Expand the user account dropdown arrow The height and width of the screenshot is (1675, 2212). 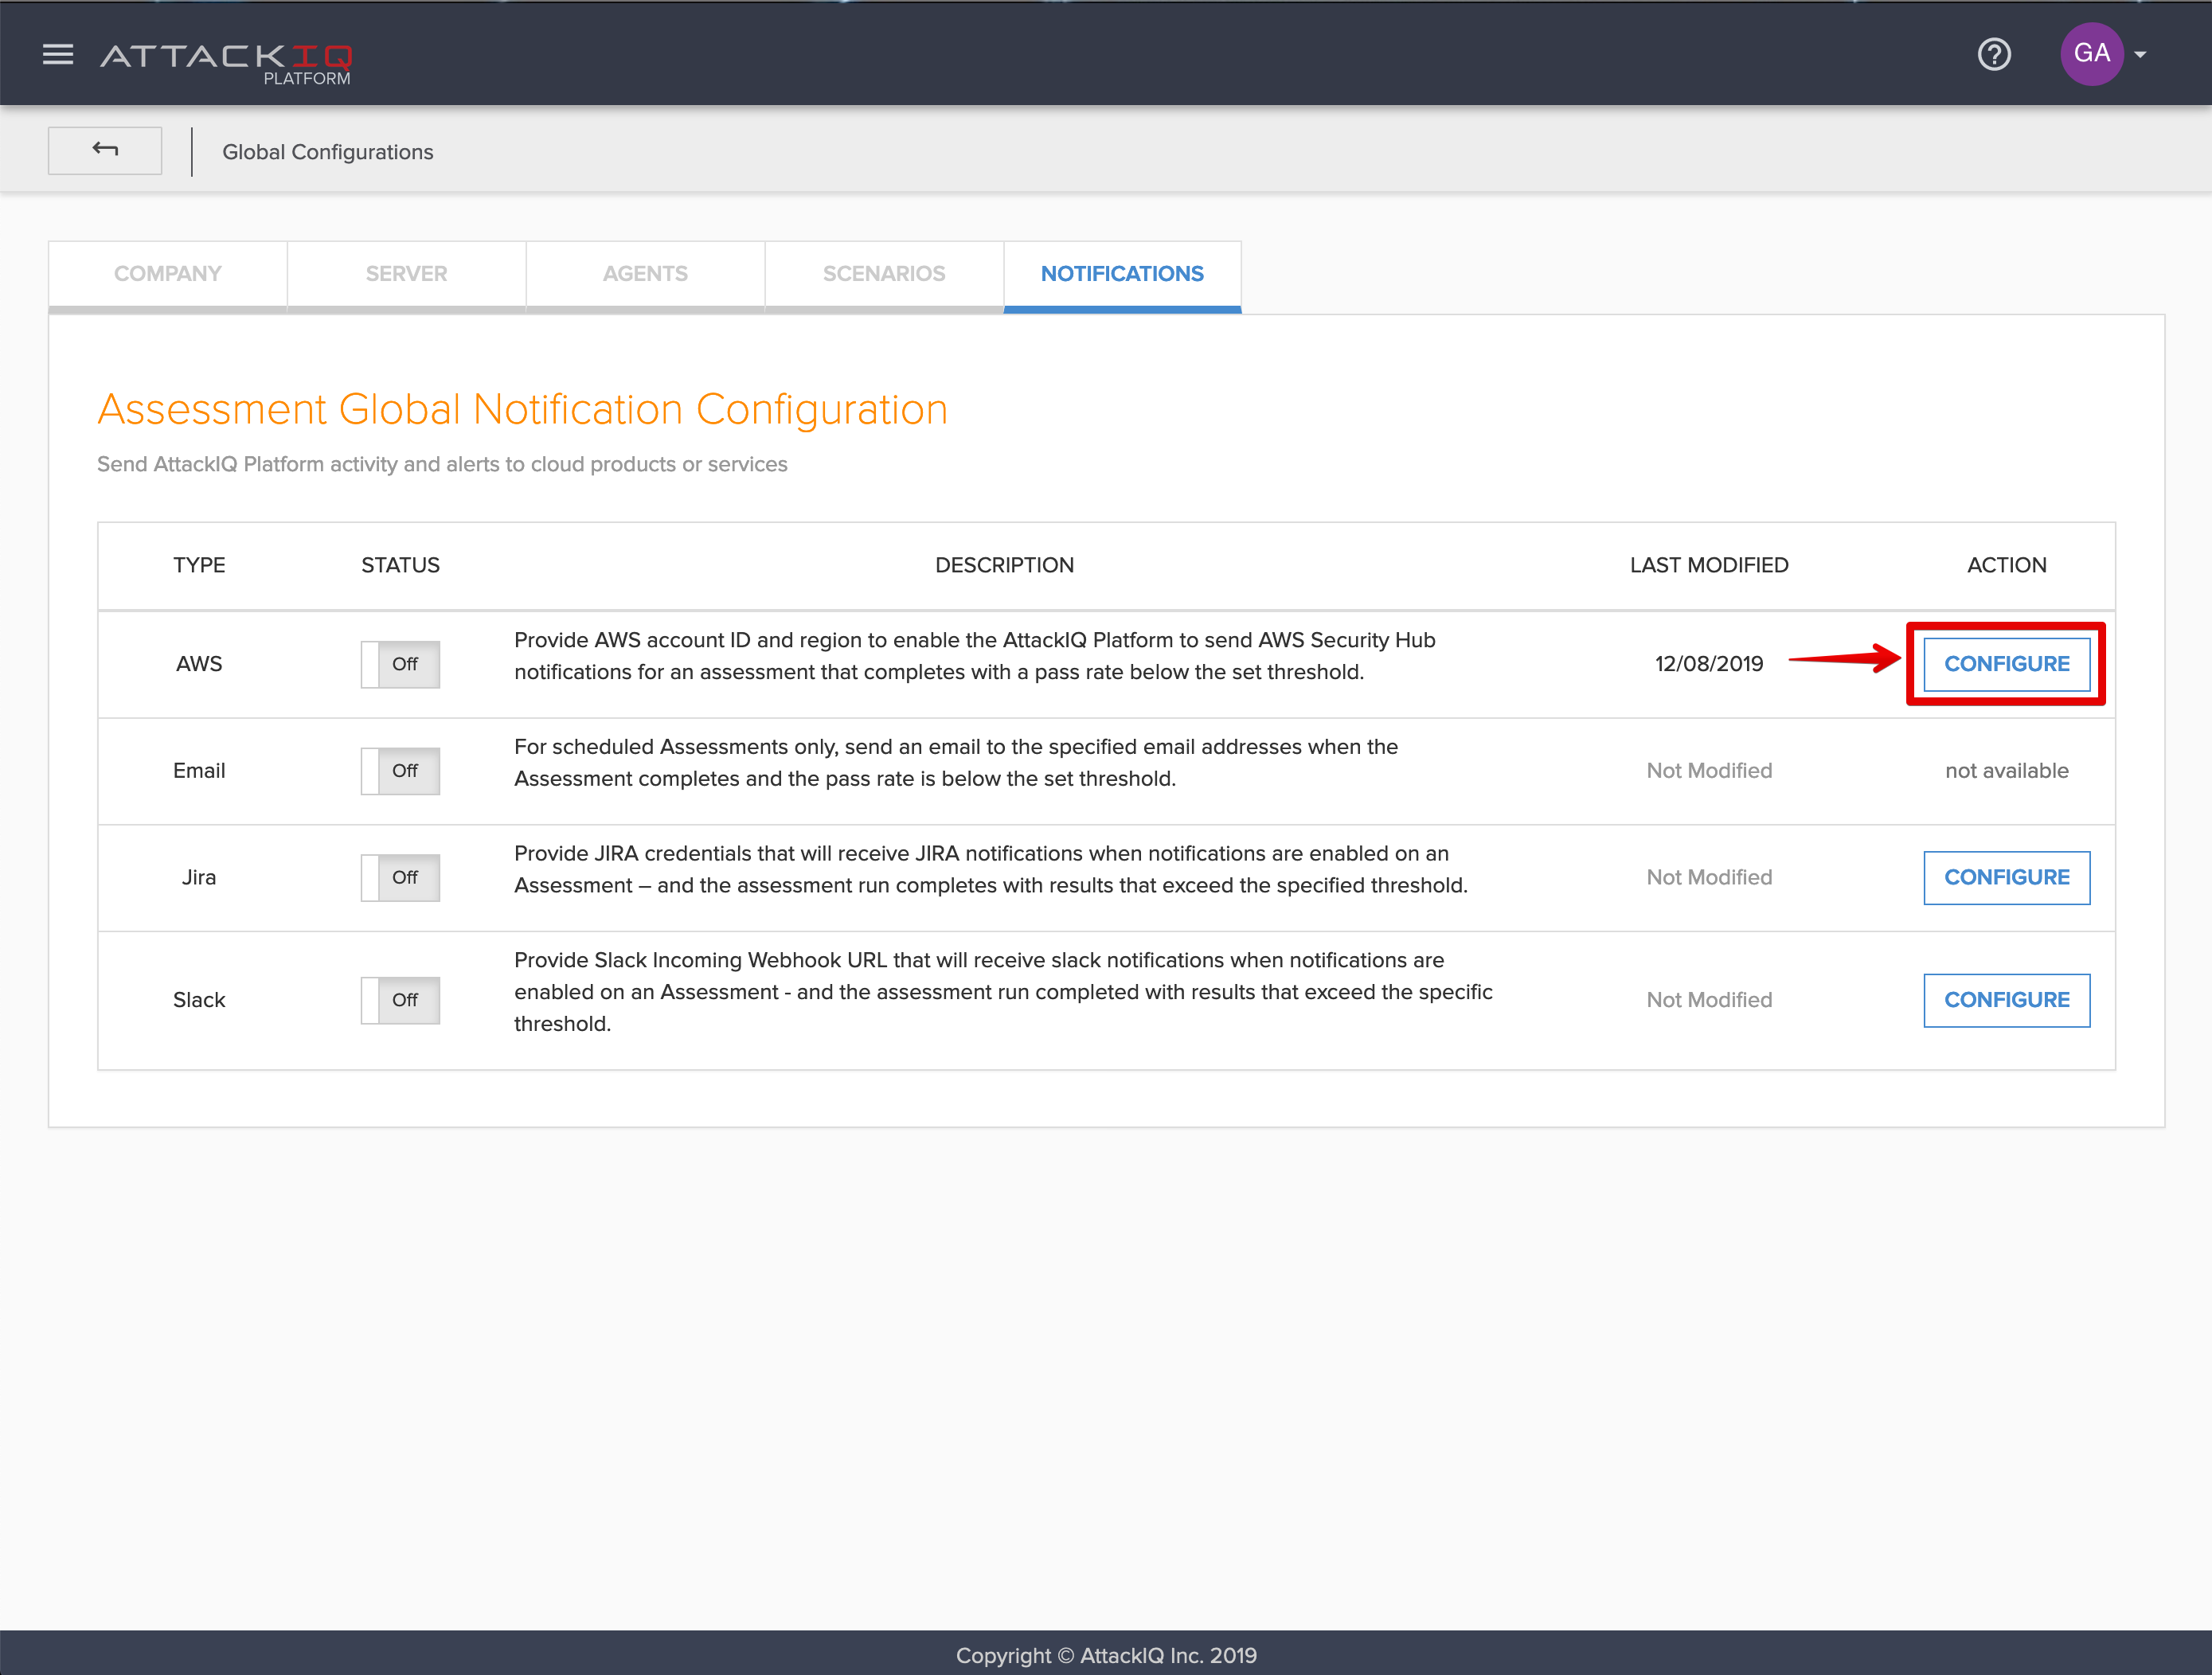pos(2140,55)
